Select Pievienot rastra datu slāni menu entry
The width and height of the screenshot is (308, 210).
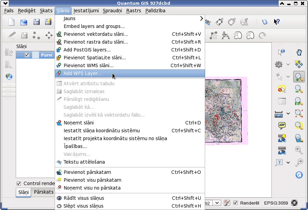point(130,42)
